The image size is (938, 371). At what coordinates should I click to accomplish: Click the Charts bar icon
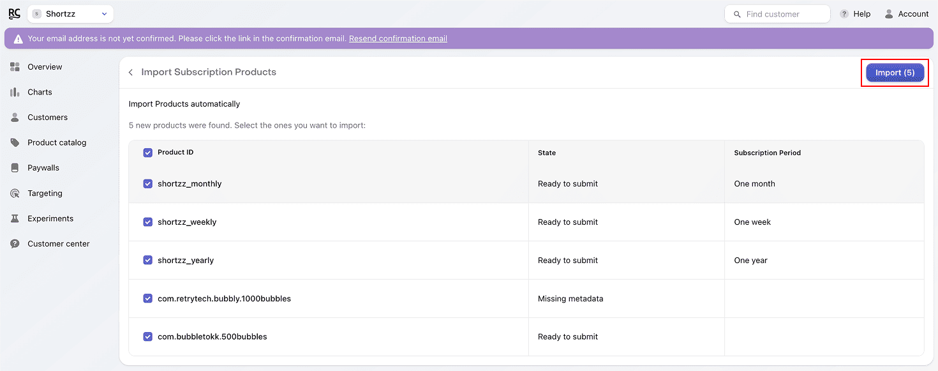tap(15, 92)
